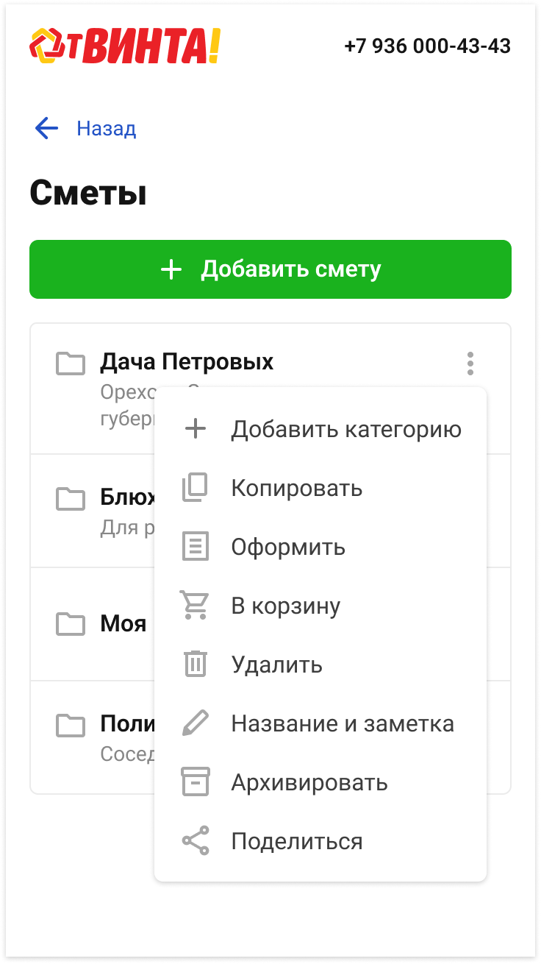The width and height of the screenshot is (541, 964).
Task: Open the Дача Петровых estimate title
Action: 187,362
